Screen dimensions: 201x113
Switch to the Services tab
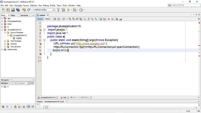coord(24,15)
